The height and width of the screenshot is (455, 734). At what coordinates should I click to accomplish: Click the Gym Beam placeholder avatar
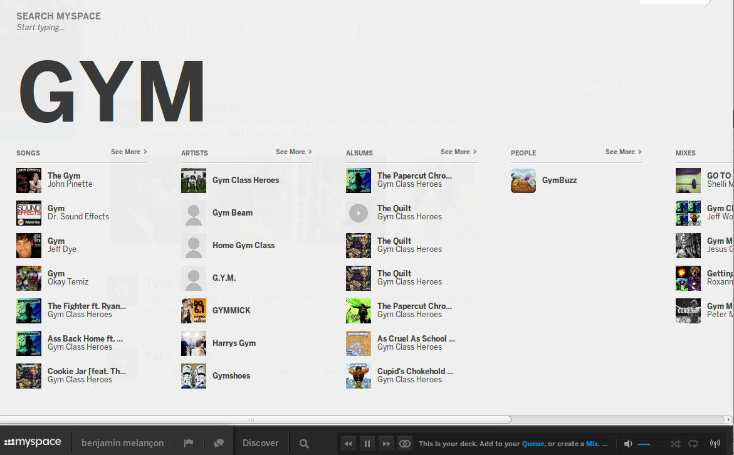[193, 213]
